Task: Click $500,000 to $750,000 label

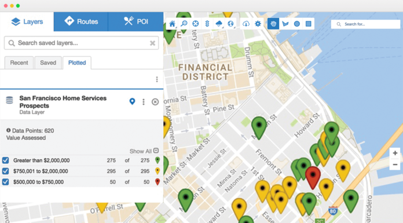Action: coord(39,182)
